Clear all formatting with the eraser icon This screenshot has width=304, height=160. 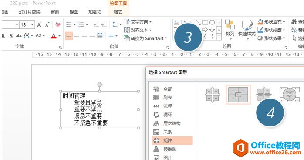click(x=58, y=24)
